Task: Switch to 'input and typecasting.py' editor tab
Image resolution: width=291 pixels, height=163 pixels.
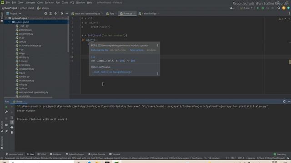Action: [87, 14]
